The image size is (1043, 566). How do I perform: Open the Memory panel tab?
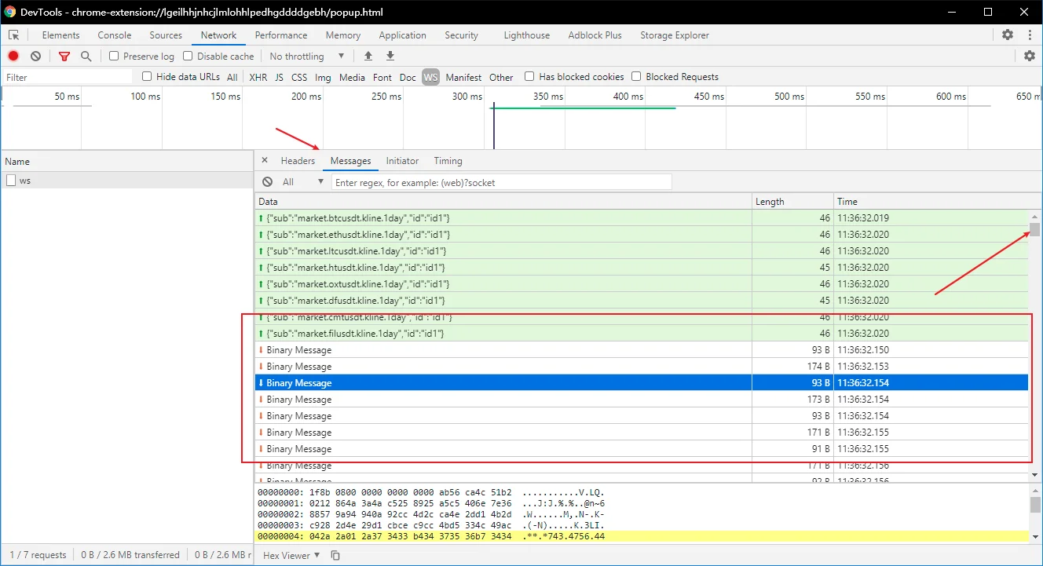pos(343,35)
